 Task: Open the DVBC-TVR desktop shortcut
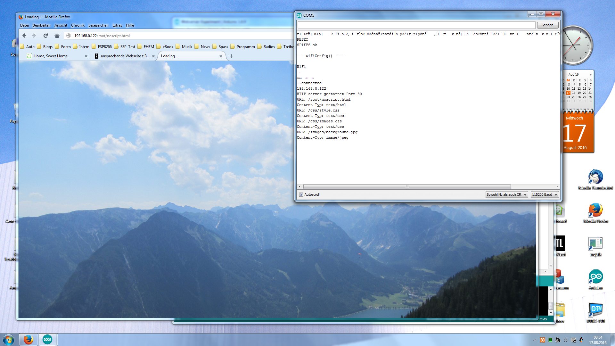tap(595, 313)
